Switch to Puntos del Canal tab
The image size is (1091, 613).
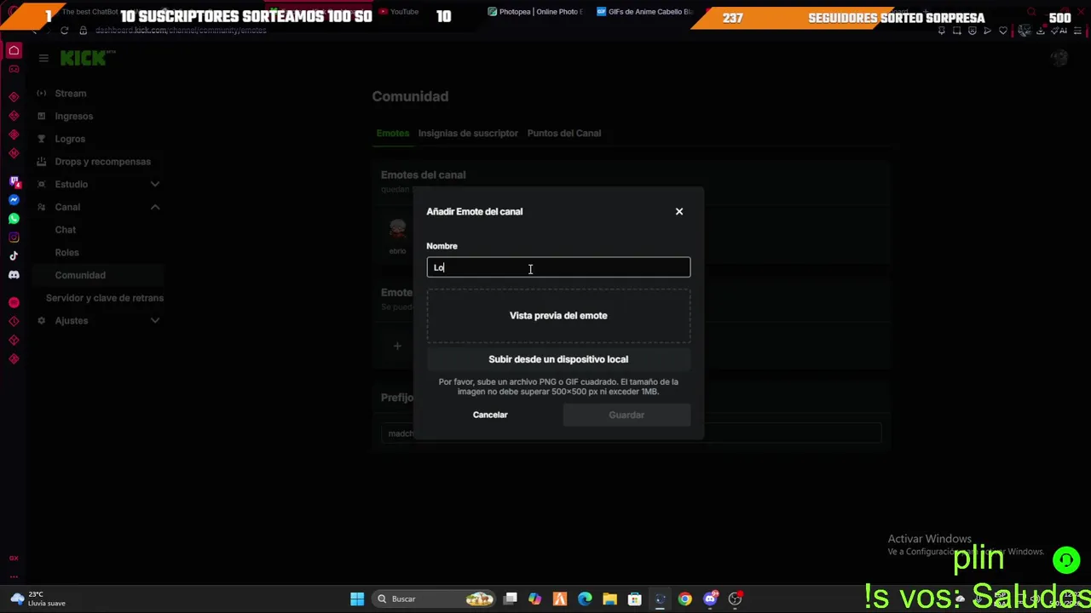tap(564, 133)
